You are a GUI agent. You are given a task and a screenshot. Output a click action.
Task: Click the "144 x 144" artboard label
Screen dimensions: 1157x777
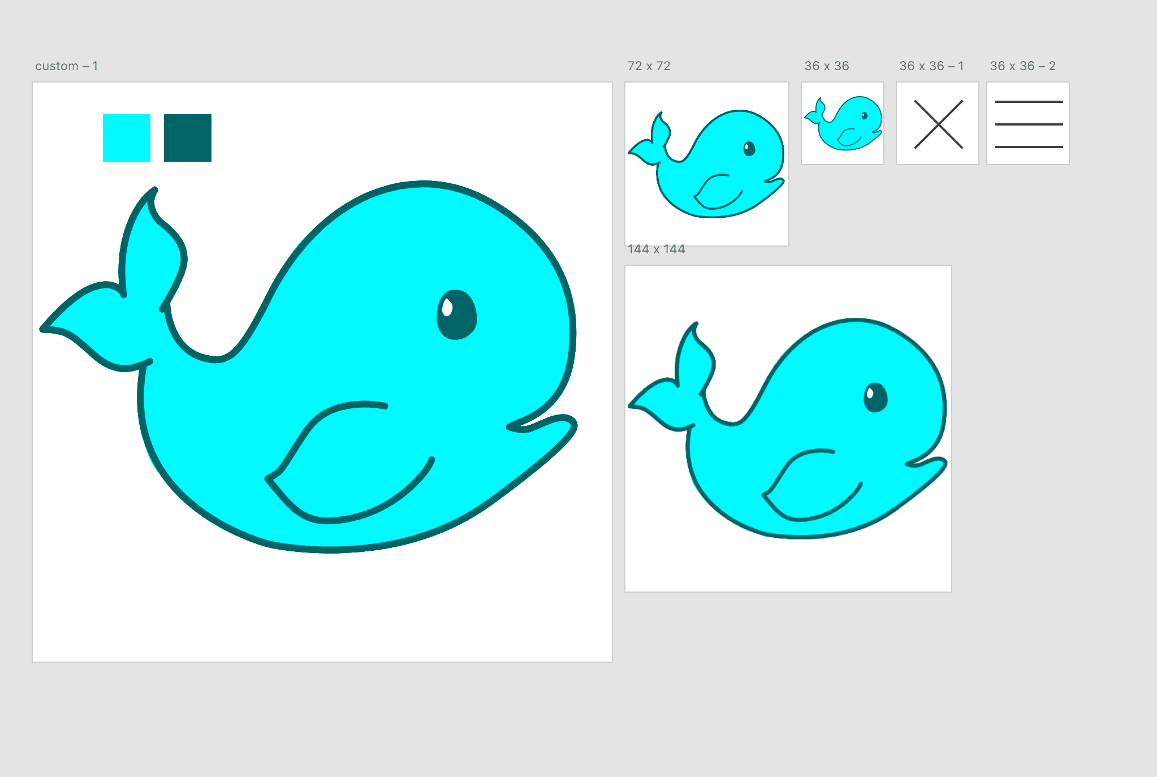click(656, 249)
